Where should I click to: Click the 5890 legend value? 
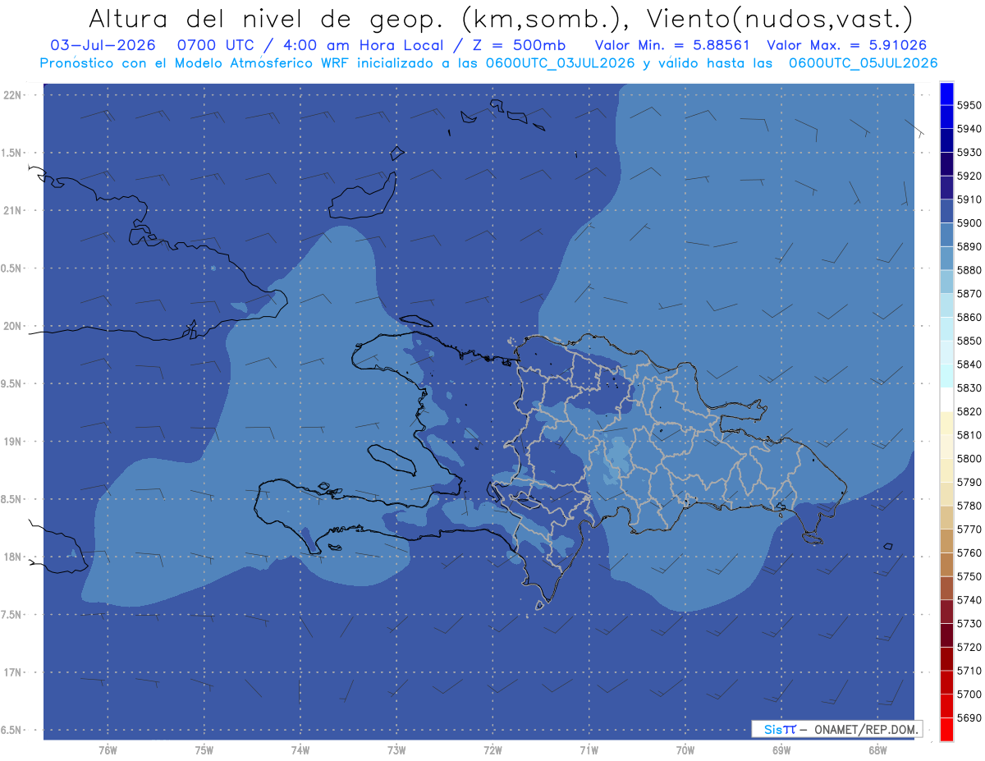click(969, 246)
